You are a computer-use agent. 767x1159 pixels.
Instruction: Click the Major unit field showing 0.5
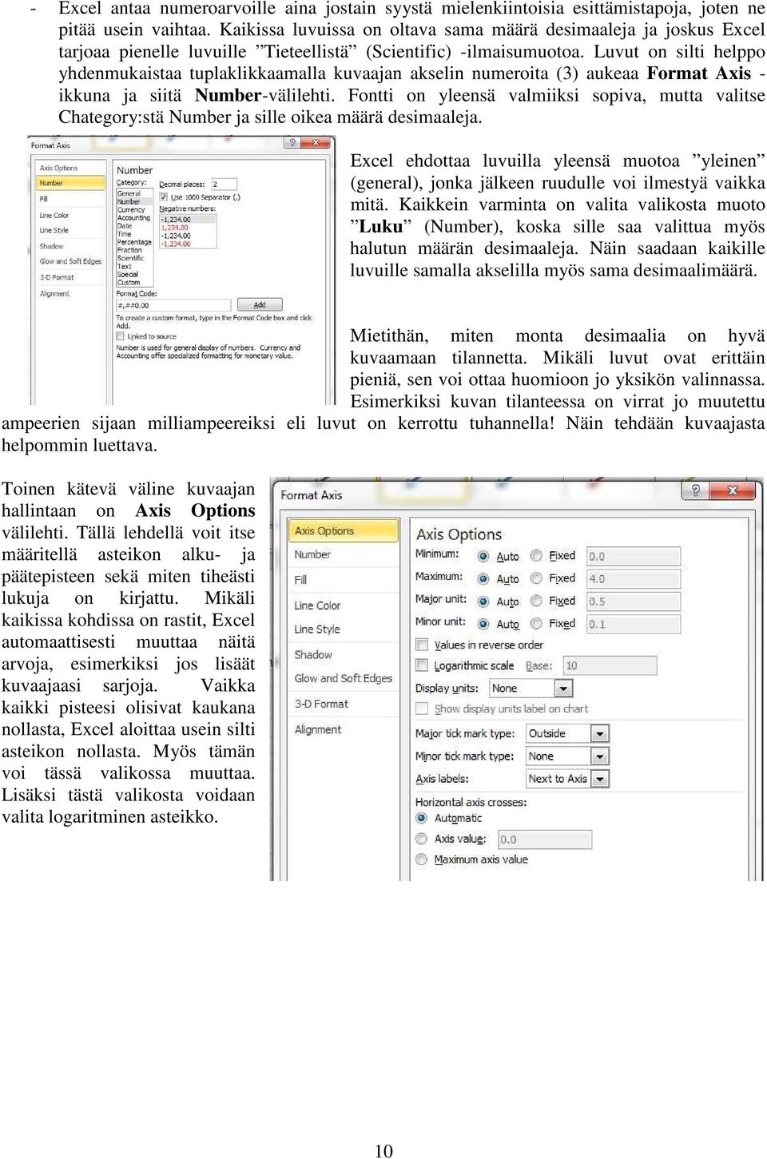(x=633, y=601)
